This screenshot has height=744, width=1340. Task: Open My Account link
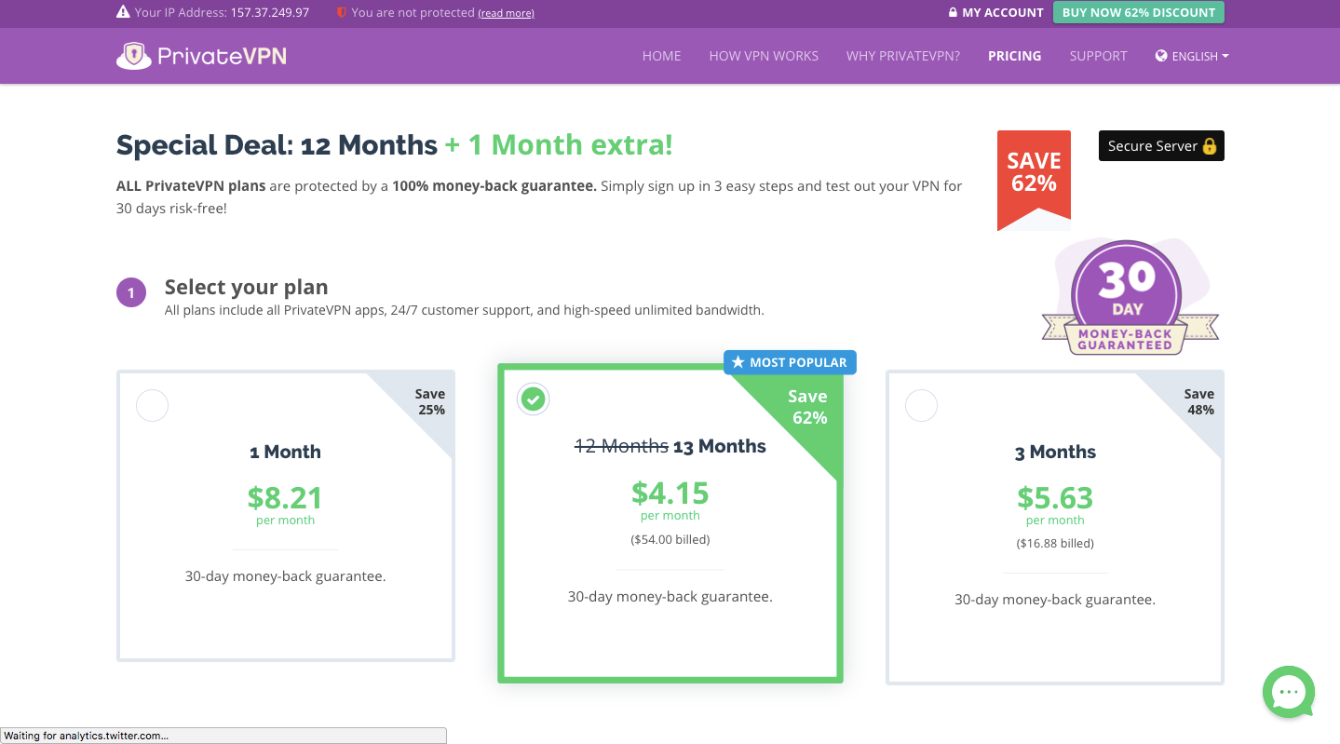[x=995, y=13]
